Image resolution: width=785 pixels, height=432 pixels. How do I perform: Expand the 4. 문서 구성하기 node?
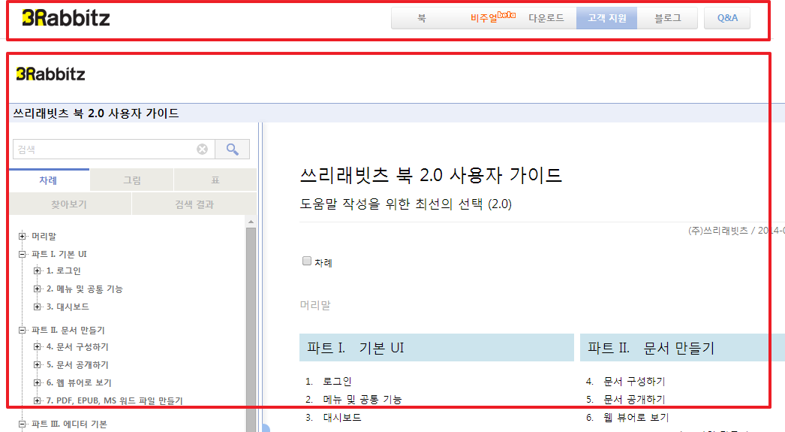37,347
